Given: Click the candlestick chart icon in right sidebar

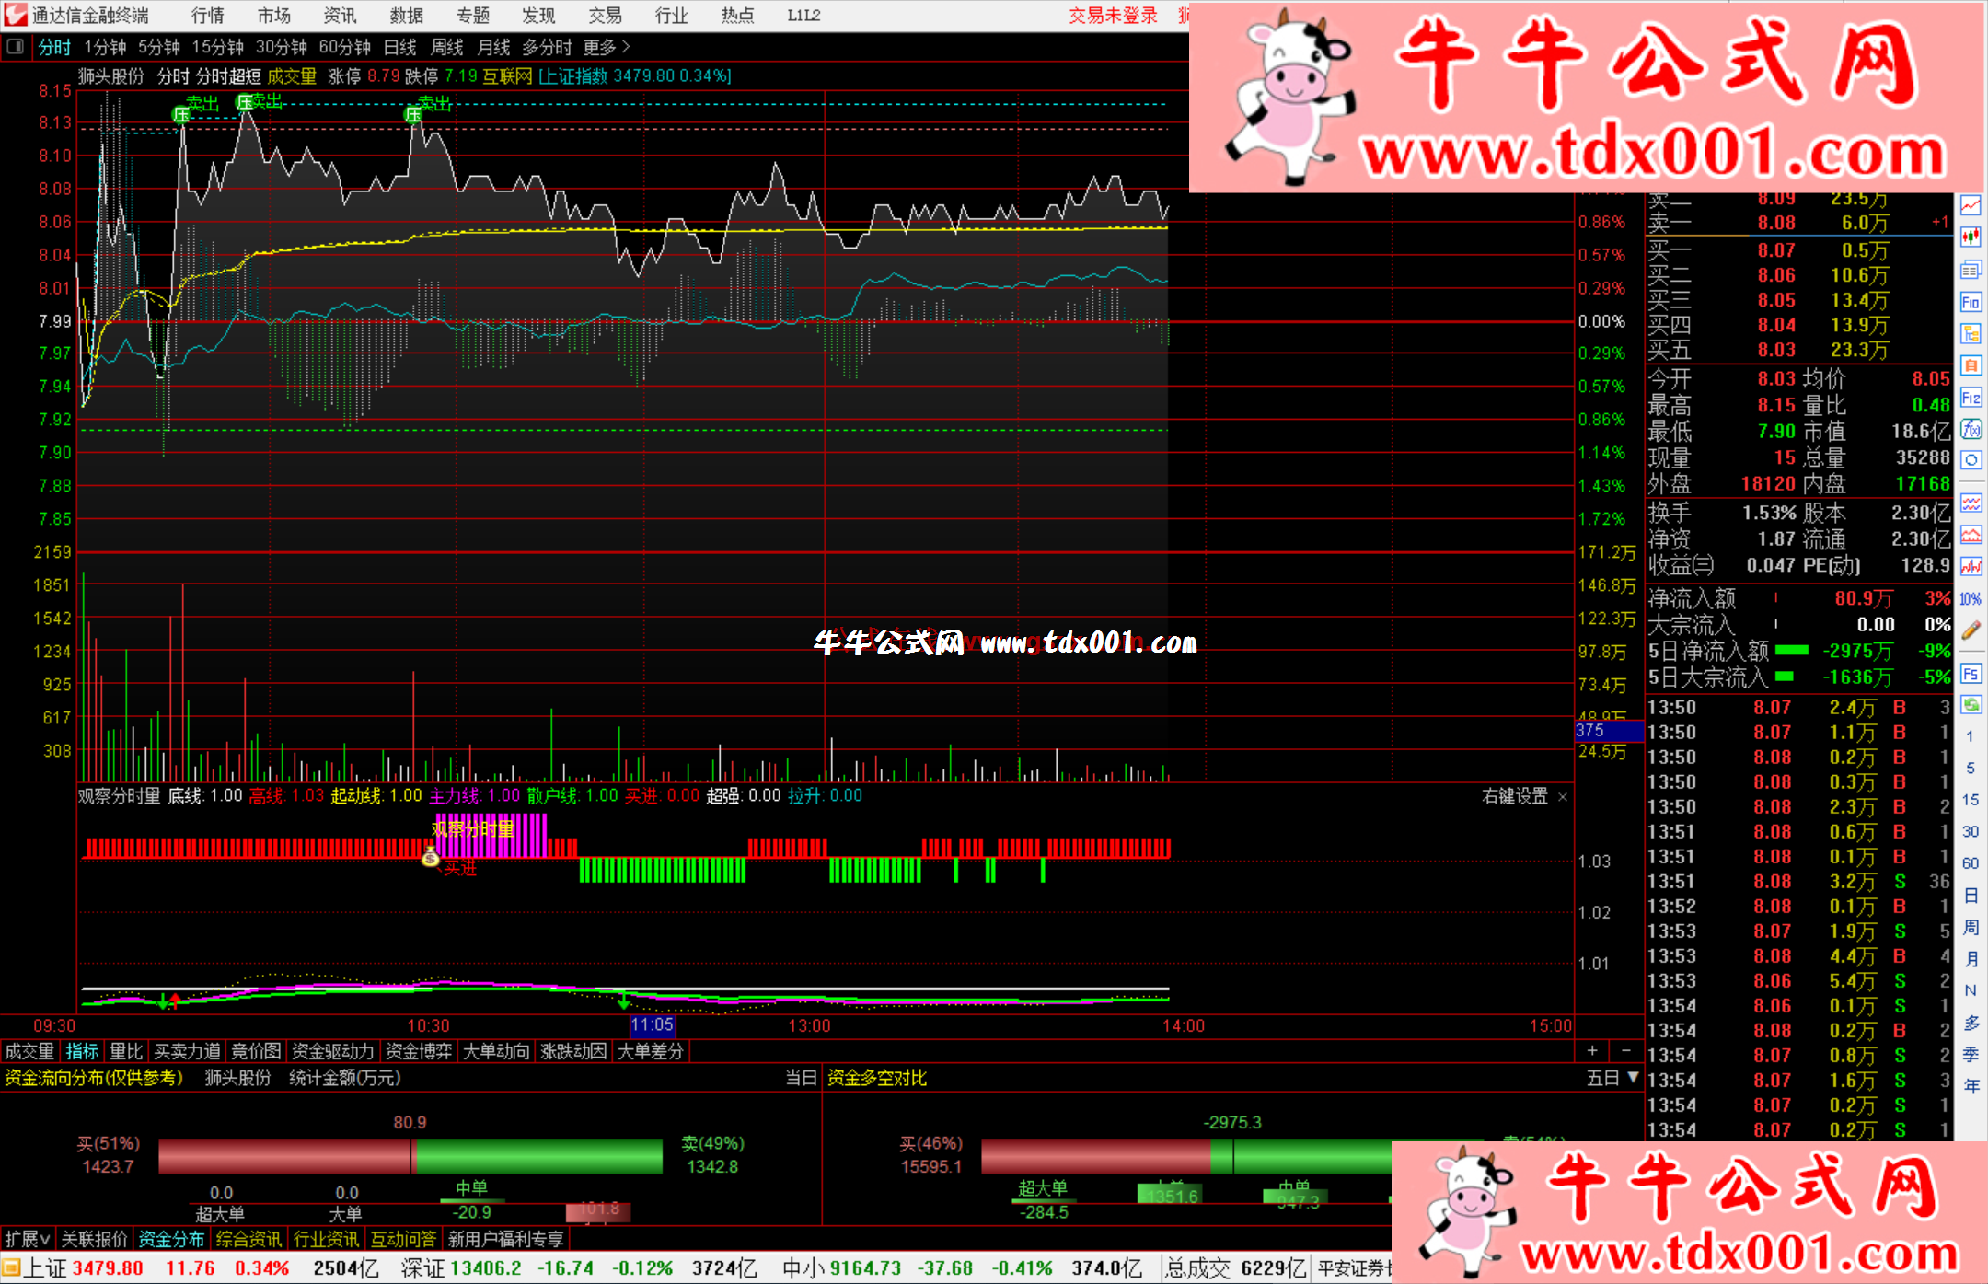Looking at the screenshot, I should tap(1971, 237).
